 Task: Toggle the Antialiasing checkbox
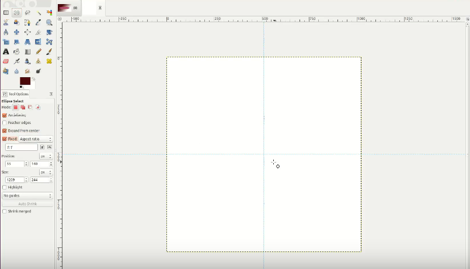click(x=5, y=115)
